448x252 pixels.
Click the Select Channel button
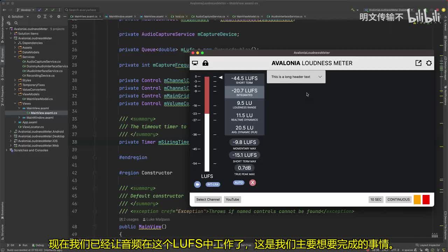(208, 199)
